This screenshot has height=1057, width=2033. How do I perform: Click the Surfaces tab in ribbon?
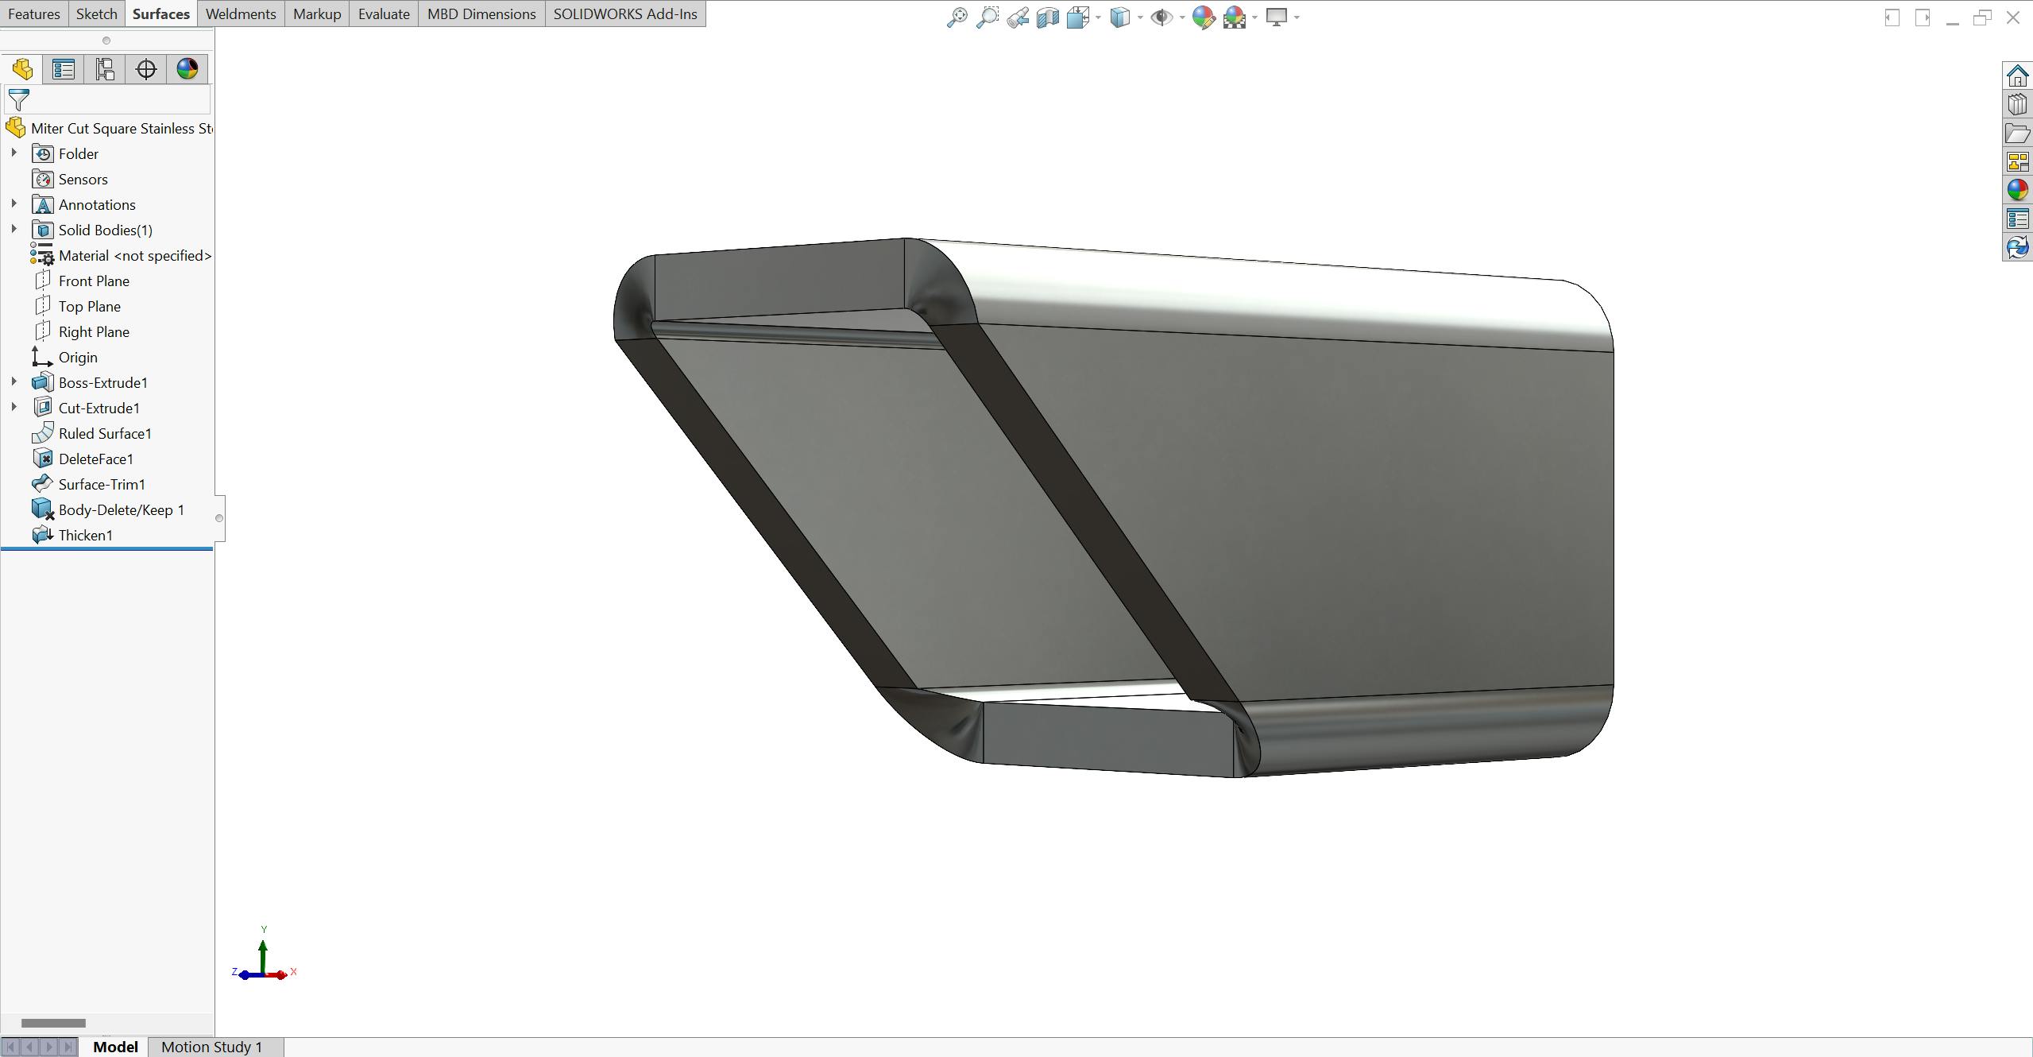coord(160,14)
